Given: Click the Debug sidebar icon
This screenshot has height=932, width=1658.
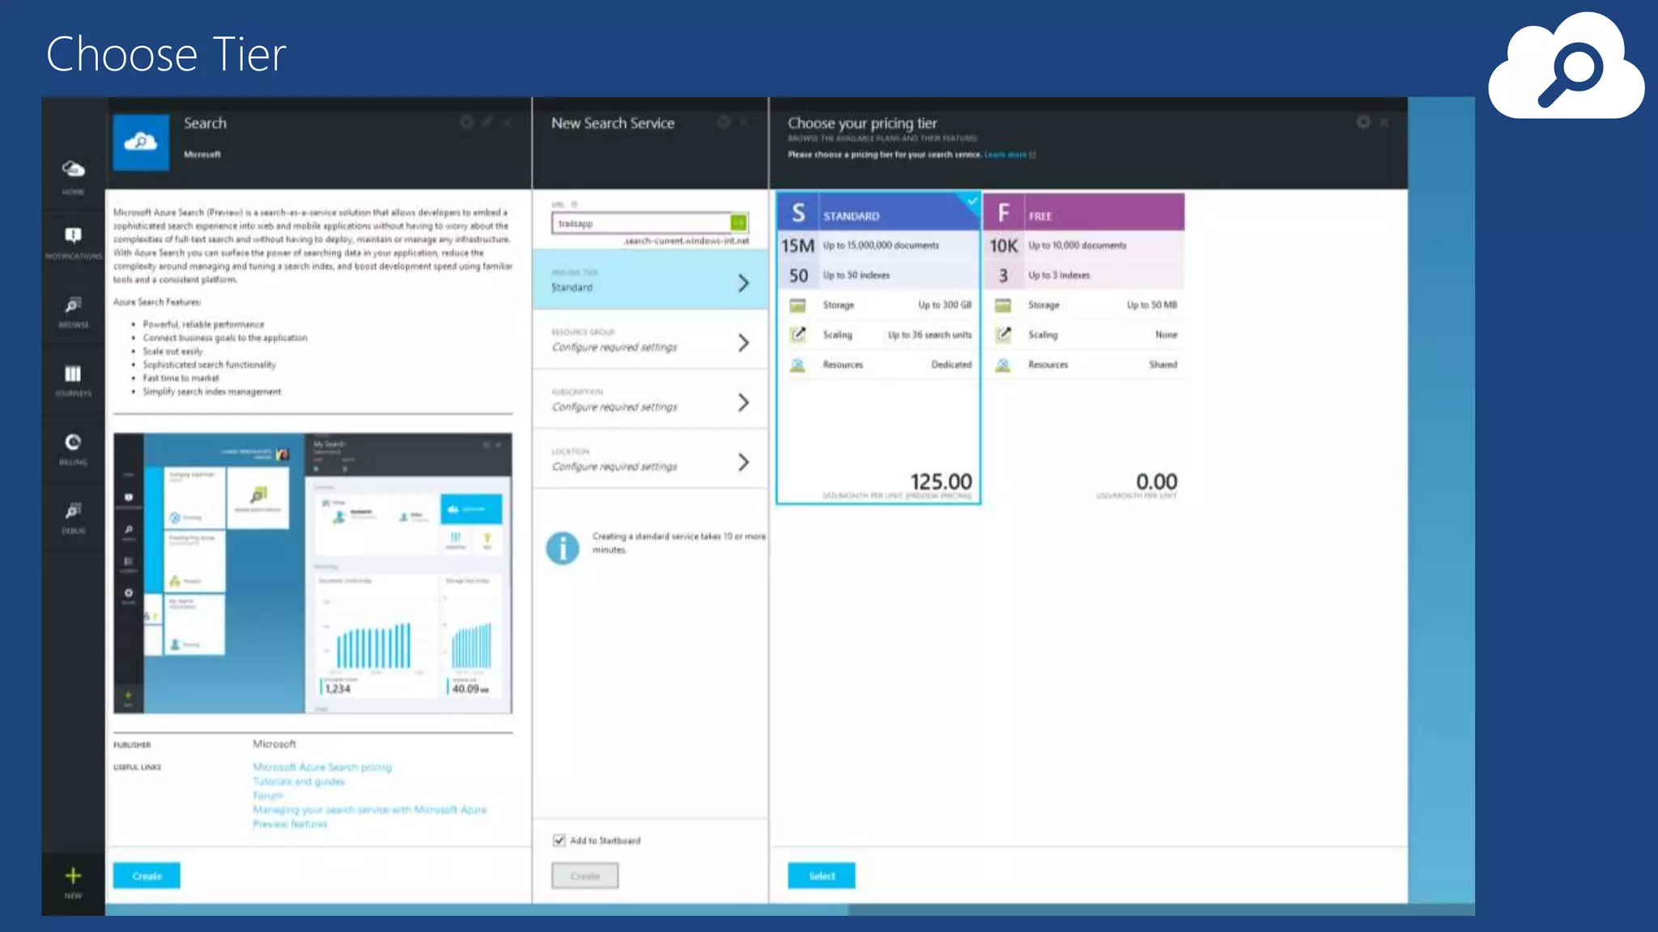Looking at the screenshot, I should pos(73,513).
